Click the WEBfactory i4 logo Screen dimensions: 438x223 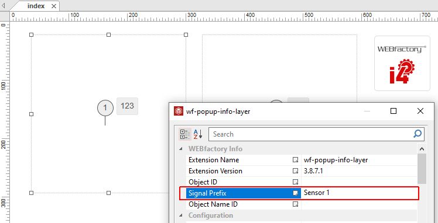pyautogui.click(x=402, y=63)
